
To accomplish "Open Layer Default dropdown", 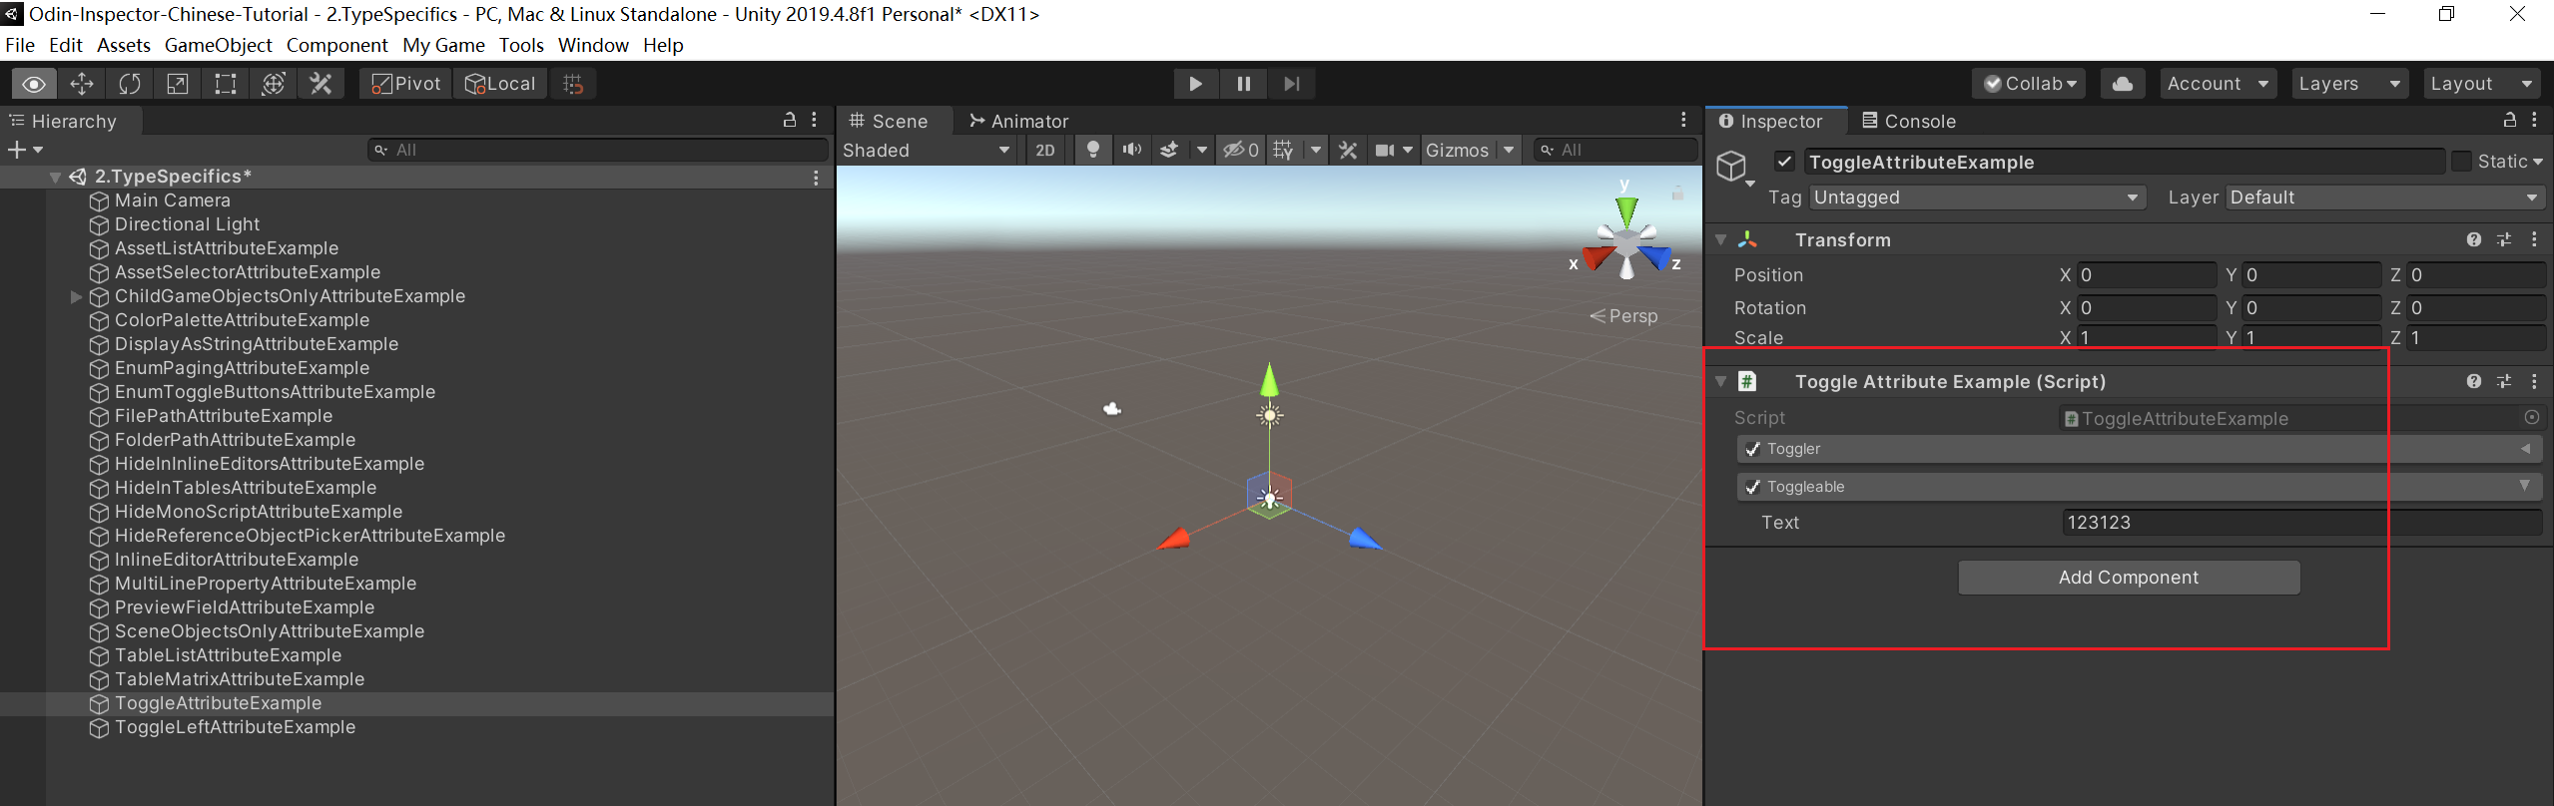I will (x=2385, y=198).
